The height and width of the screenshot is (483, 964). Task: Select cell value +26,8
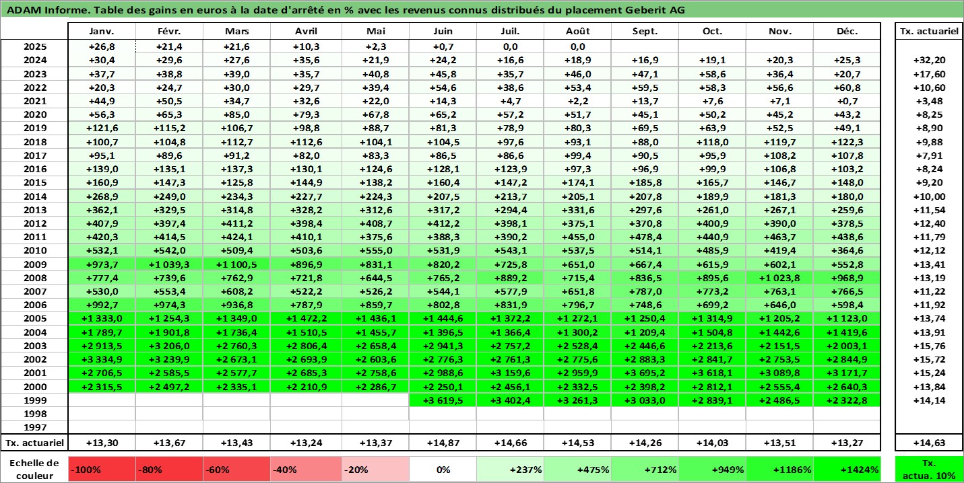point(102,46)
